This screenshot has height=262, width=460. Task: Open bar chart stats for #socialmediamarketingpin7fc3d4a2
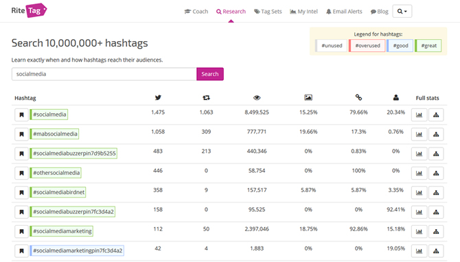tap(419, 251)
